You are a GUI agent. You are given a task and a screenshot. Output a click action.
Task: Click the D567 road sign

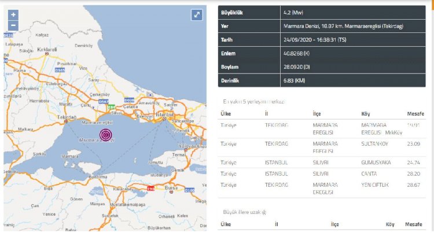click(104, 102)
